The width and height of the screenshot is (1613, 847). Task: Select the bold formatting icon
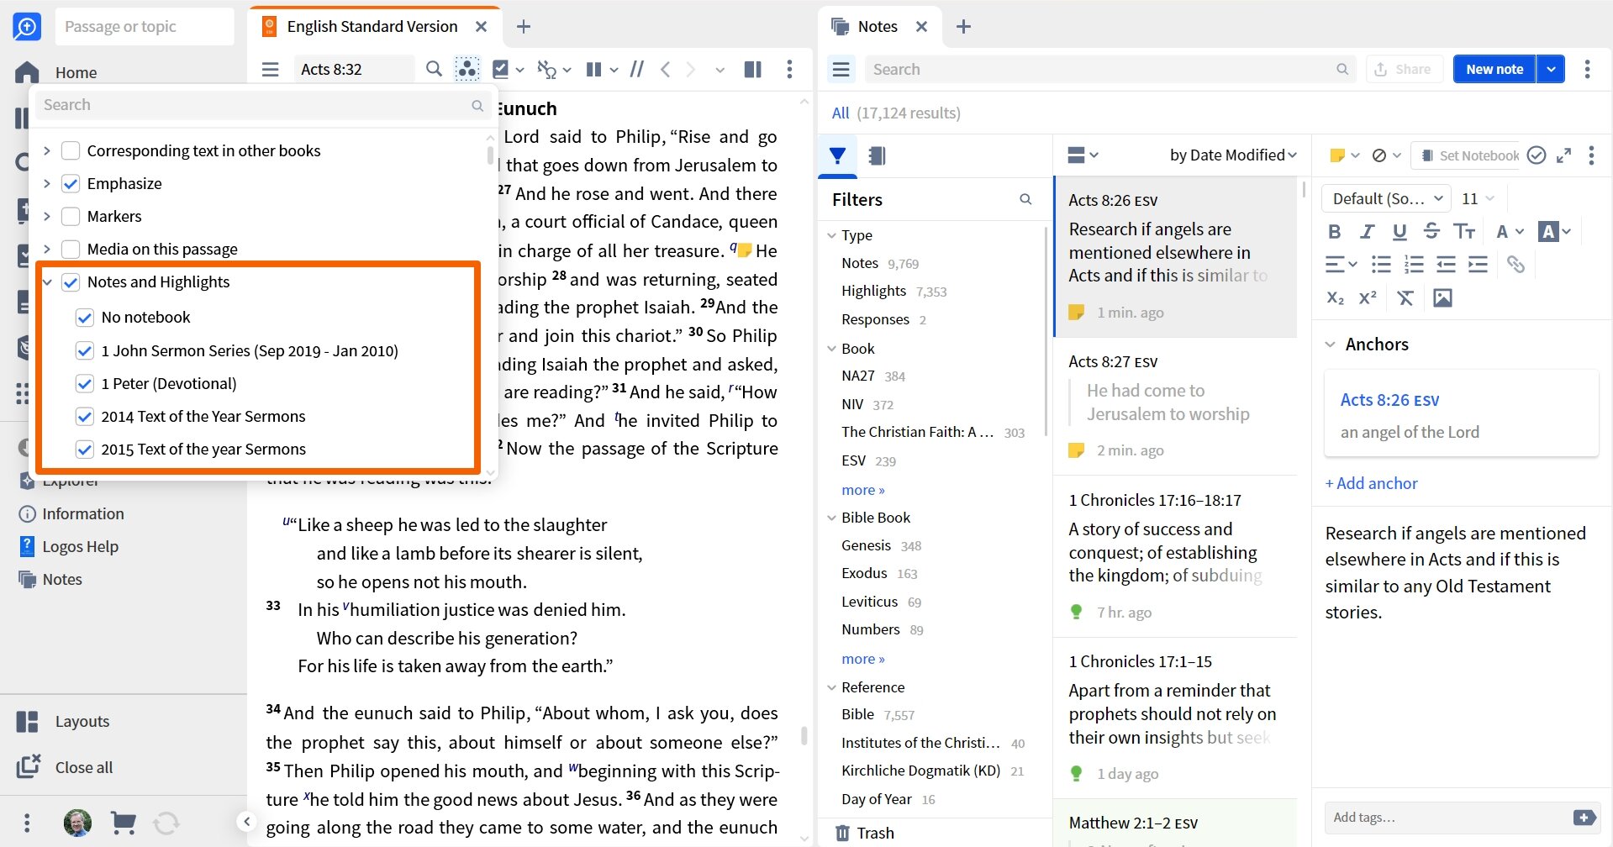1335,231
